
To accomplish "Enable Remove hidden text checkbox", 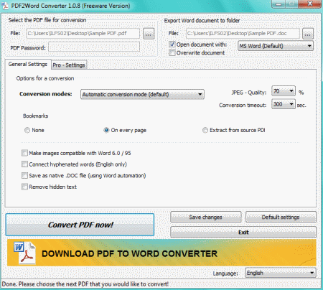I will [24, 187].
